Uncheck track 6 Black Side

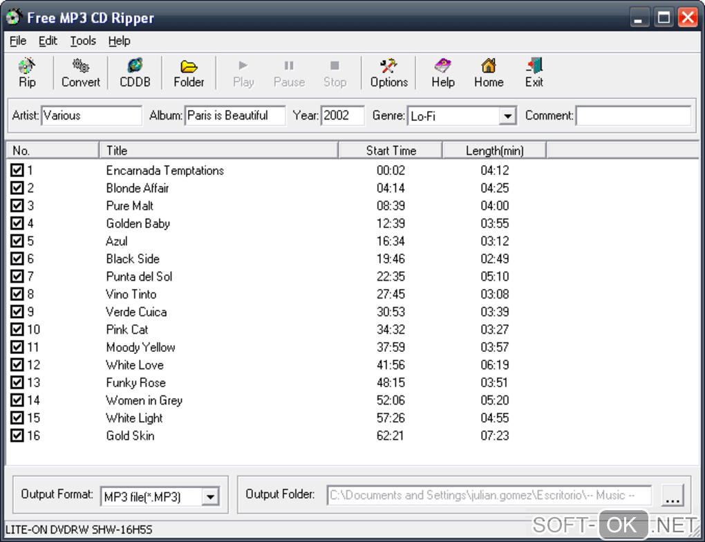point(17,259)
